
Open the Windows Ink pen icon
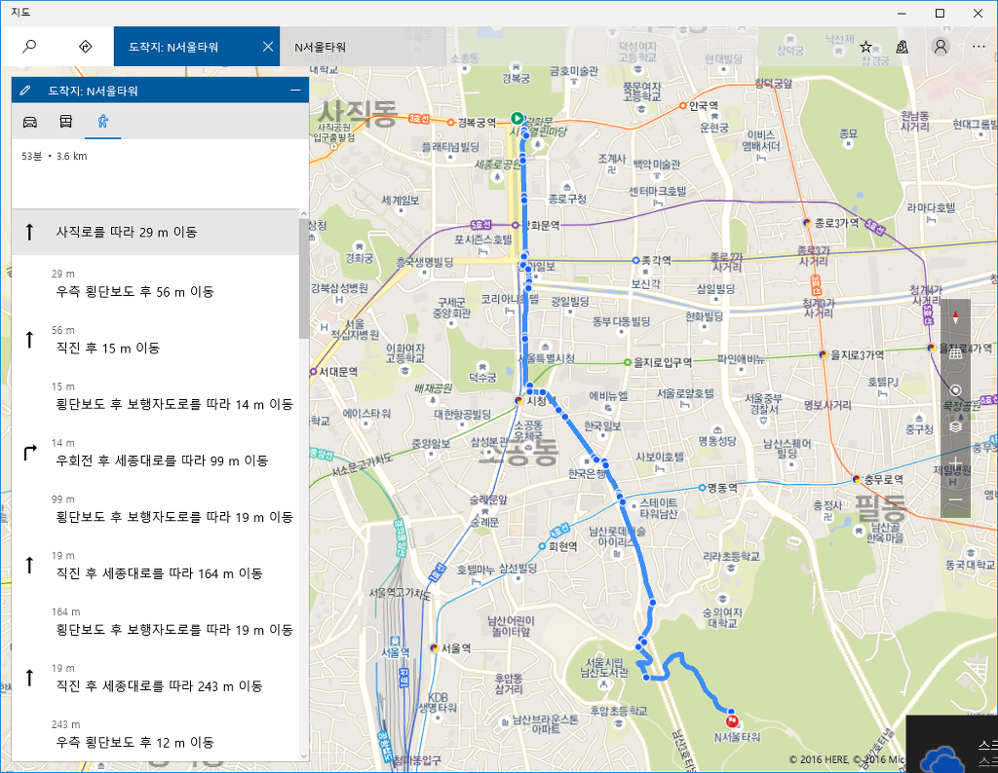click(902, 46)
